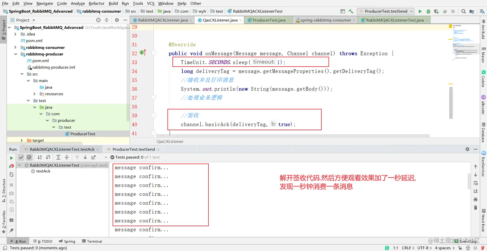Click console output vertical scrollbar
This screenshot has width=487, height=251.
click(469, 181)
